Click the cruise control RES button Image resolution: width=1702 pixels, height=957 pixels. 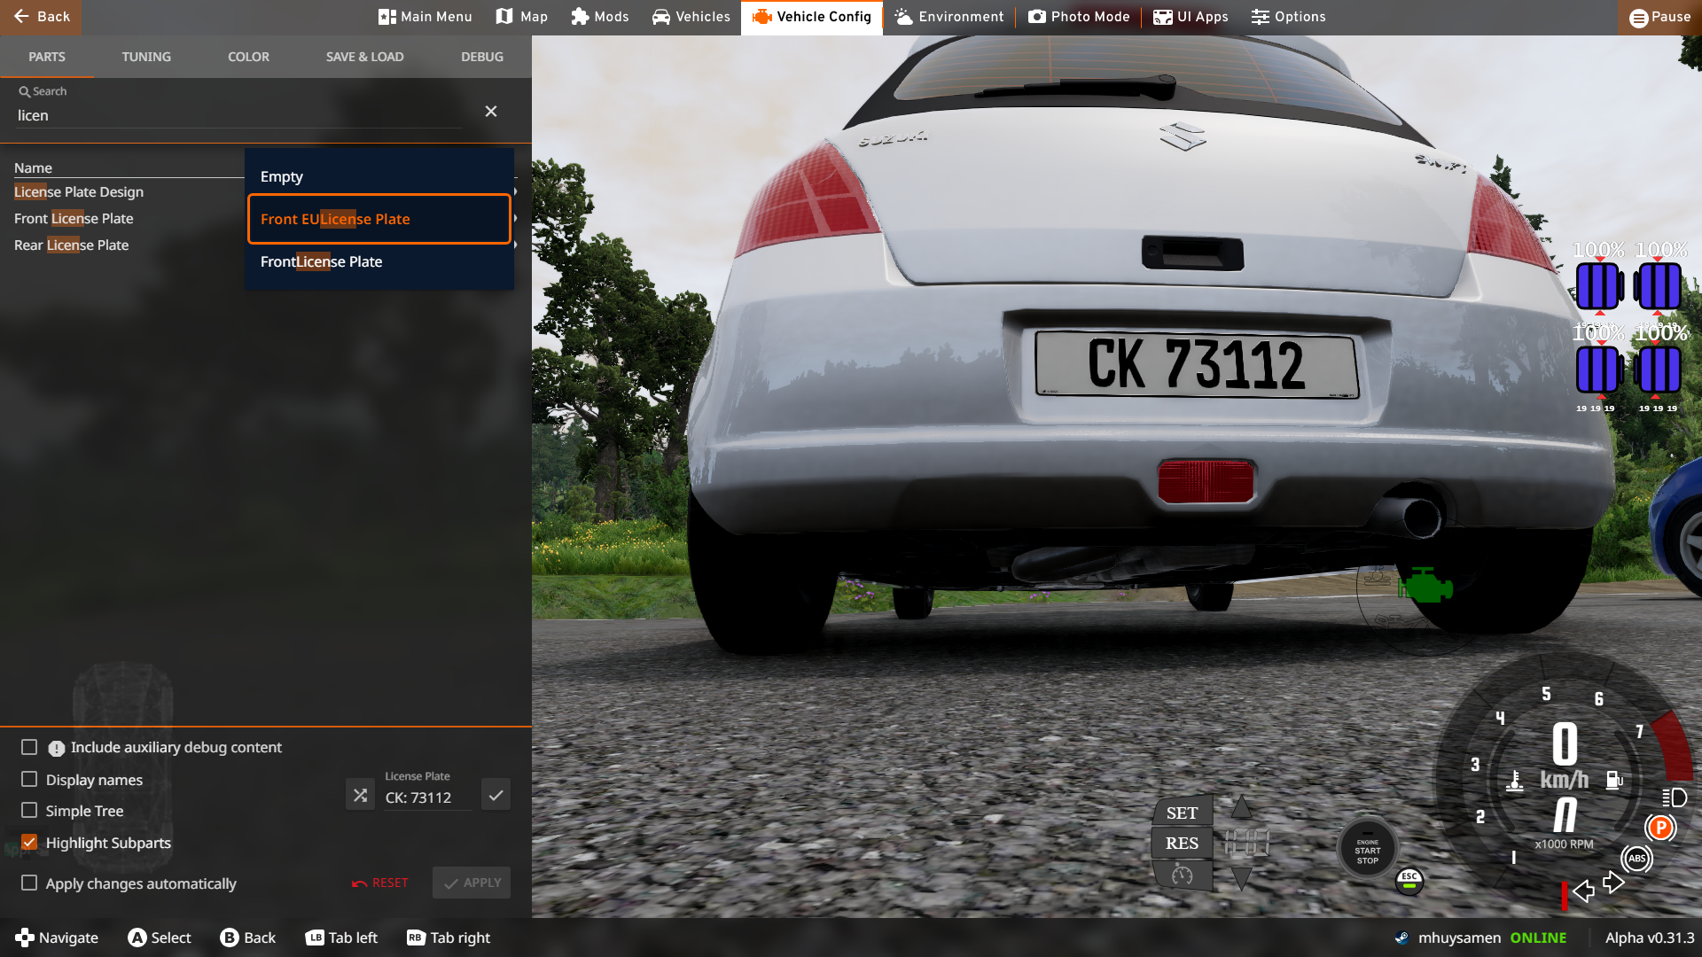(x=1182, y=844)
